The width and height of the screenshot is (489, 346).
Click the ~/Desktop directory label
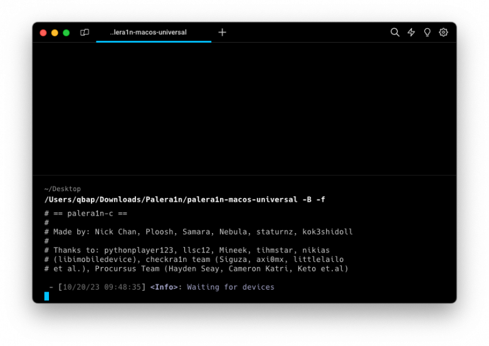tap(62, 189)
